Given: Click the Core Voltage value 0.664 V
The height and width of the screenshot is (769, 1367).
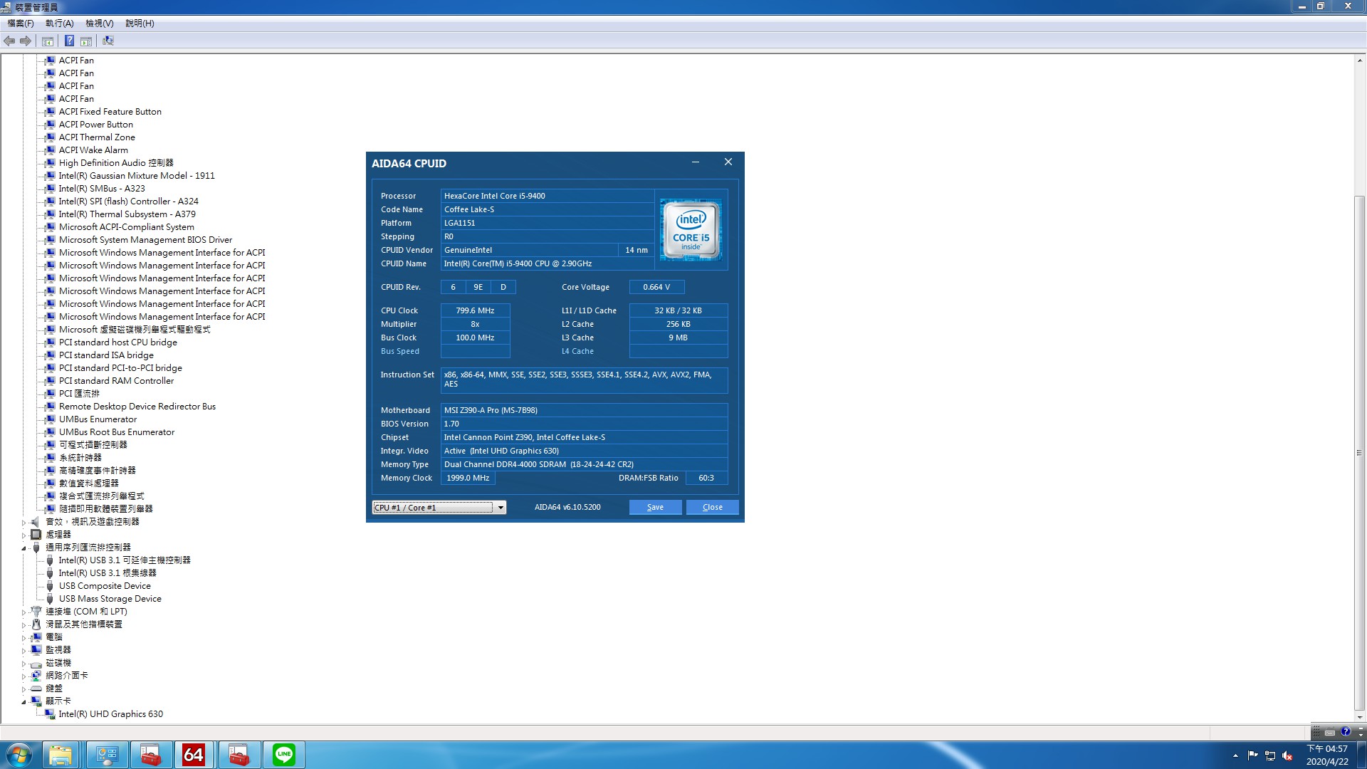Looking at the screenshot, I should pyautogui.click(x=656, y=287).
